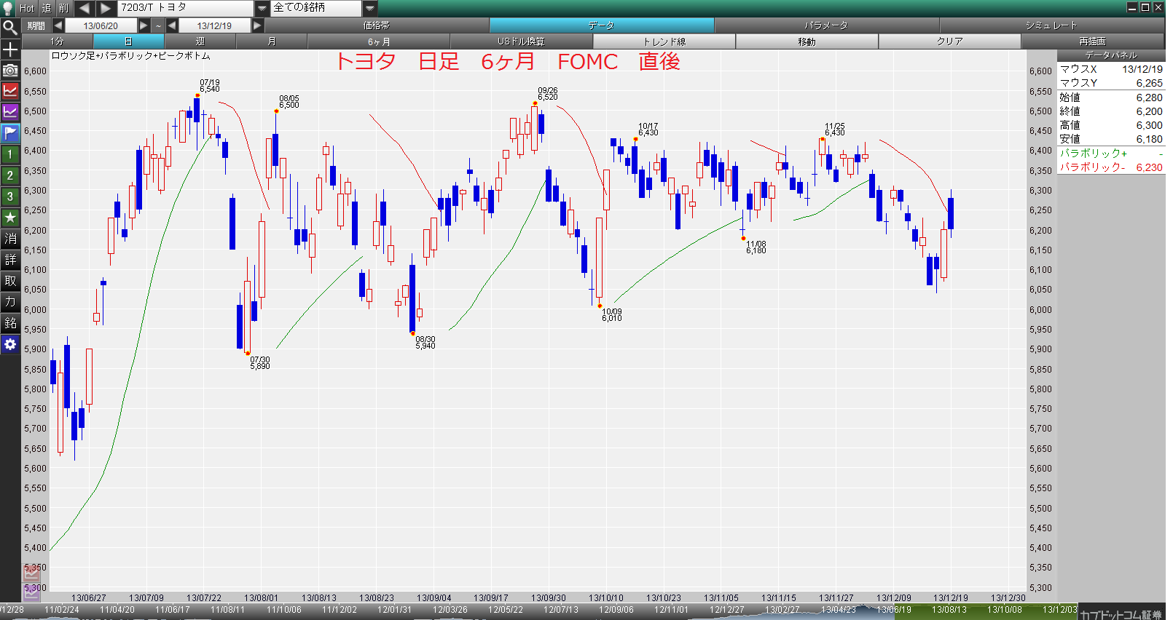Click the green number 3 button
The image size is (1173, 620).
pyautogui.click(x=10, y=196)
